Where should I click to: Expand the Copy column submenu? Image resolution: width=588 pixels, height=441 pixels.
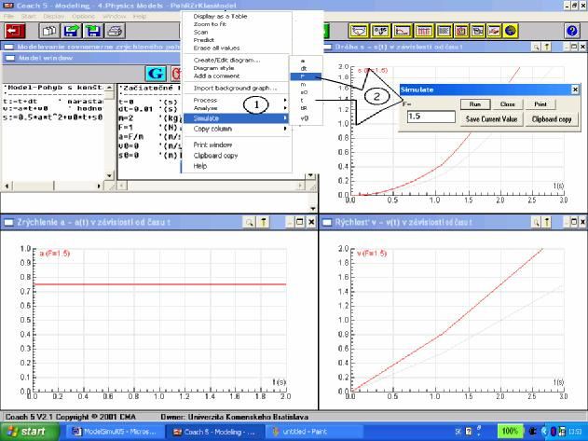[x=237, y=129]
